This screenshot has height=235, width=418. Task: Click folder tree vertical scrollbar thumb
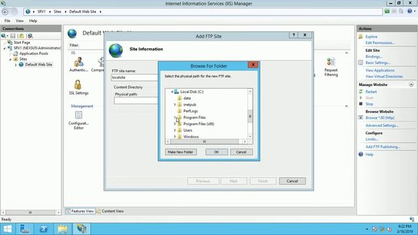tap(249, 116)
